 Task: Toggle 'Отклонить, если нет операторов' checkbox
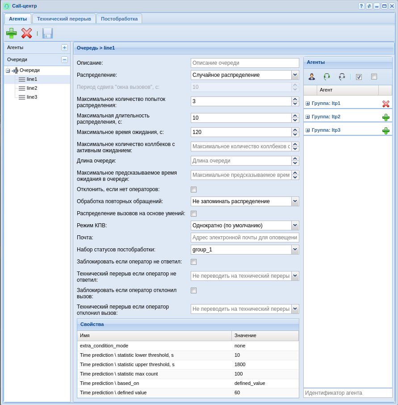(x=193, y=189)
